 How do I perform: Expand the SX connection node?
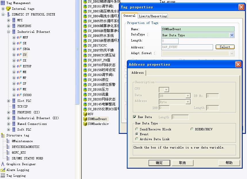tap(14, 60)
